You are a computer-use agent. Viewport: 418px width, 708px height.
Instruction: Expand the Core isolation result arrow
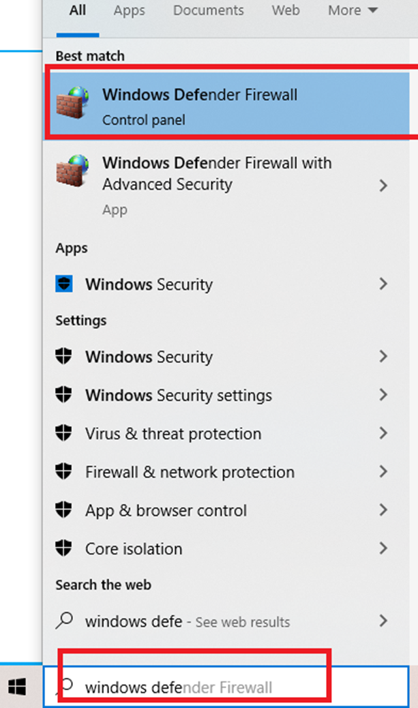[x=383, y=548]
